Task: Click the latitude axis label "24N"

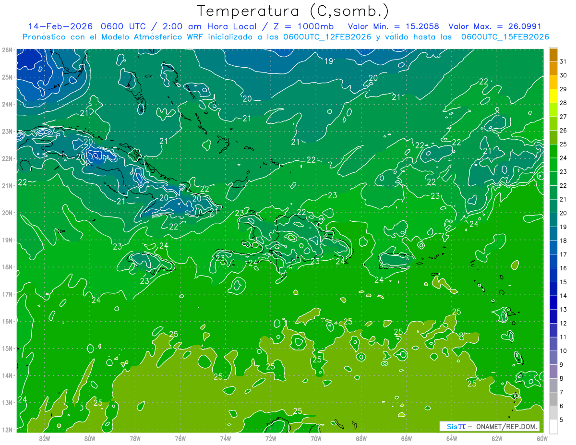Action: tap(7, 104)
